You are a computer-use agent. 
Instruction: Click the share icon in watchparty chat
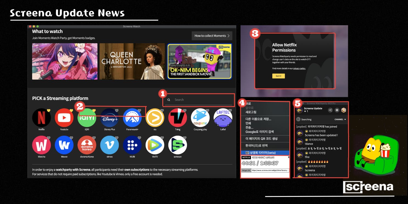click(330, 110)
